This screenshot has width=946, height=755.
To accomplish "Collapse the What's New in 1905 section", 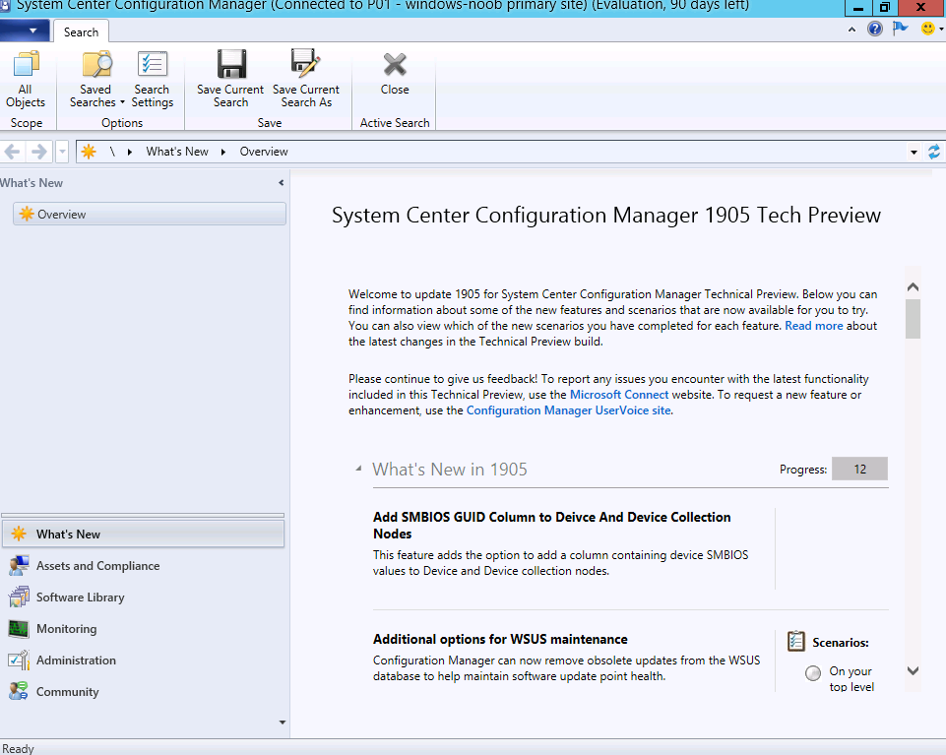I will click(359, 469).
